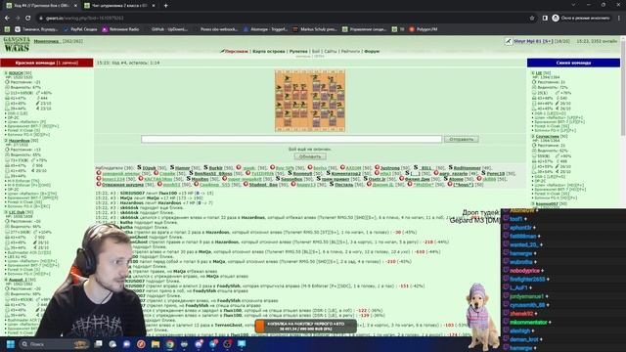Image resolution: width=626 pixels, height=352 pixels.
Task: Click chat user jordyemanuel in stream chat
Action: (526, 296)
